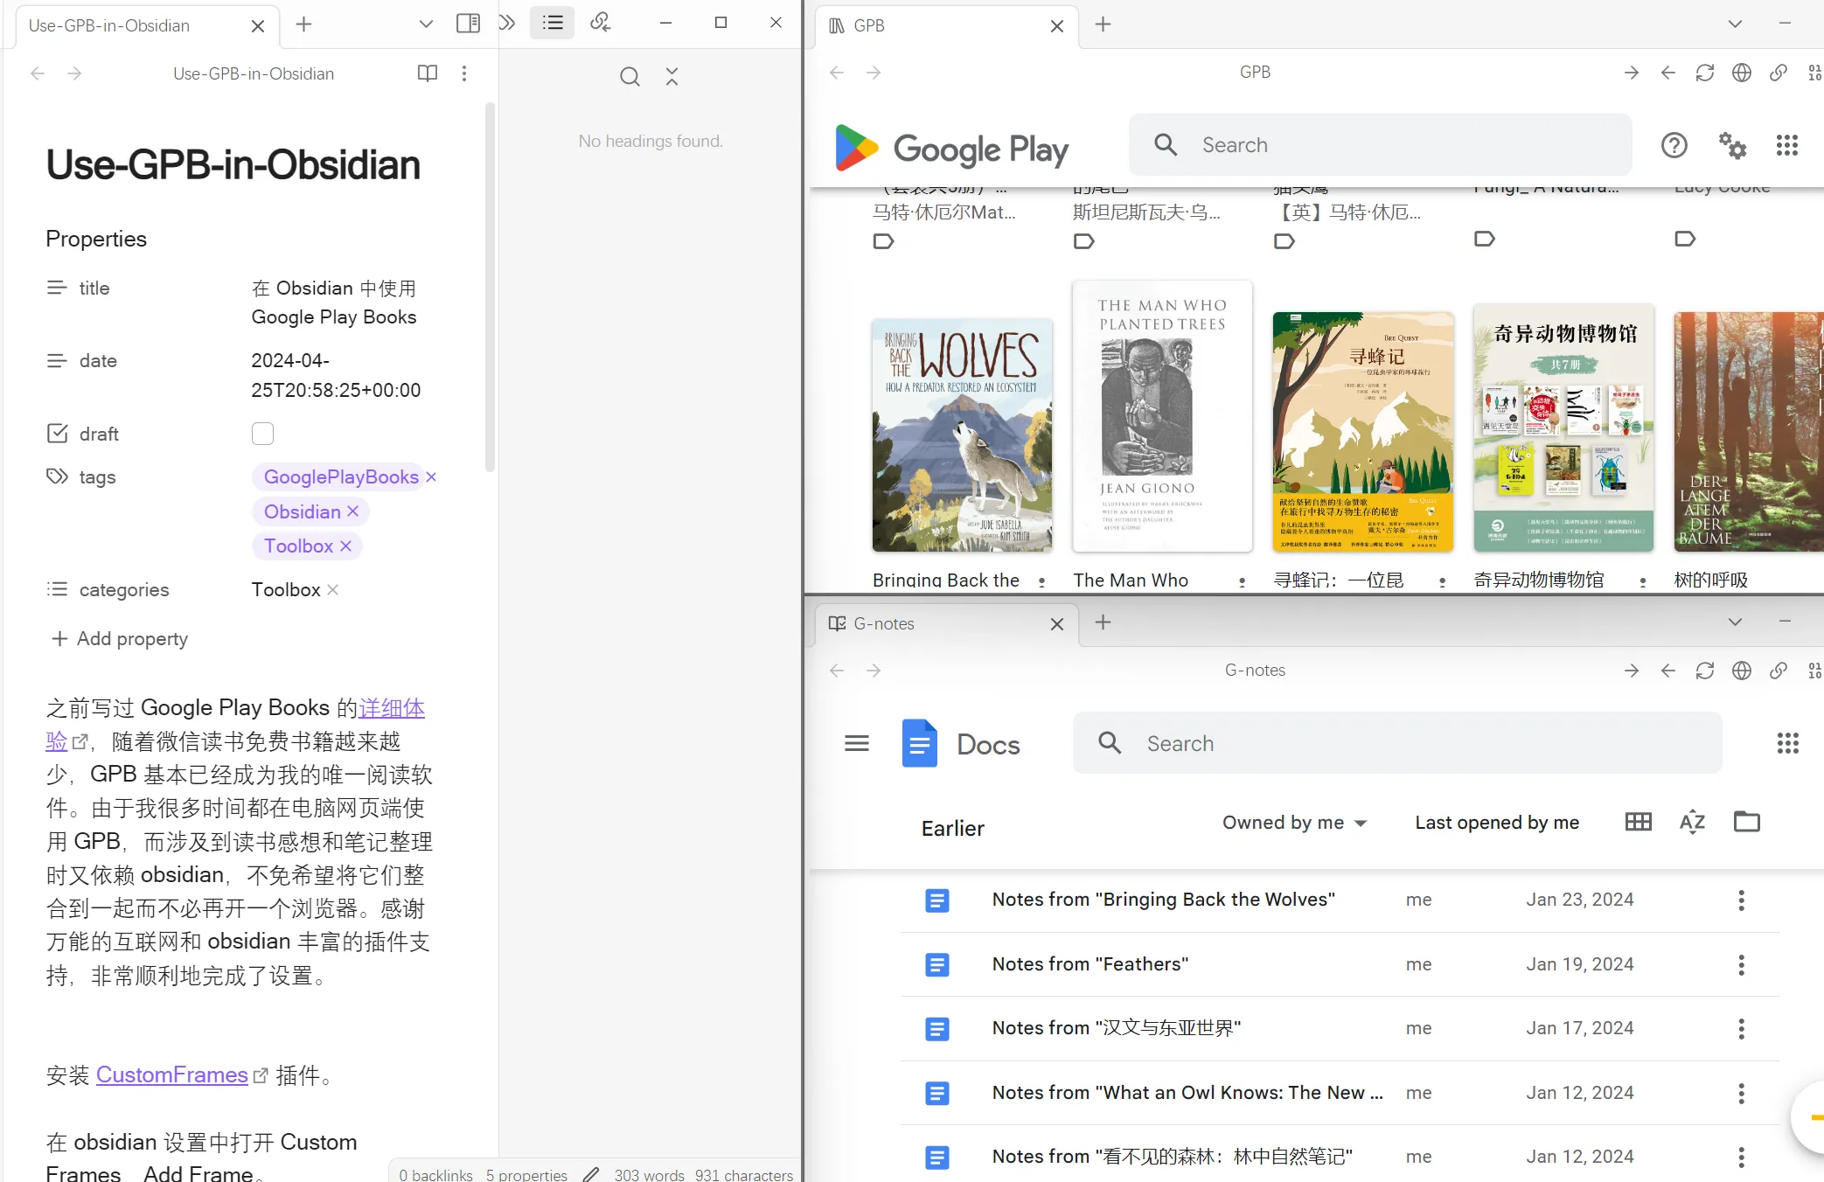1824x1182 pixels.
Task: Click the Google Play logo
Action: click(951, 148)
